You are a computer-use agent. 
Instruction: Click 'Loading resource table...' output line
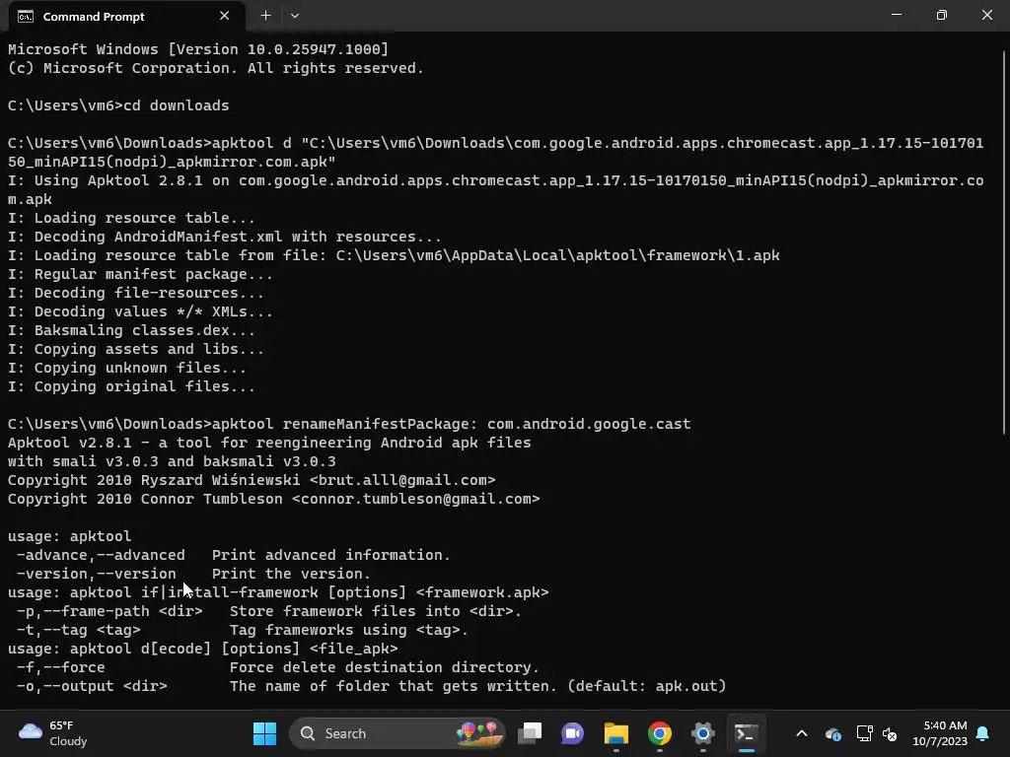(131, 218)
